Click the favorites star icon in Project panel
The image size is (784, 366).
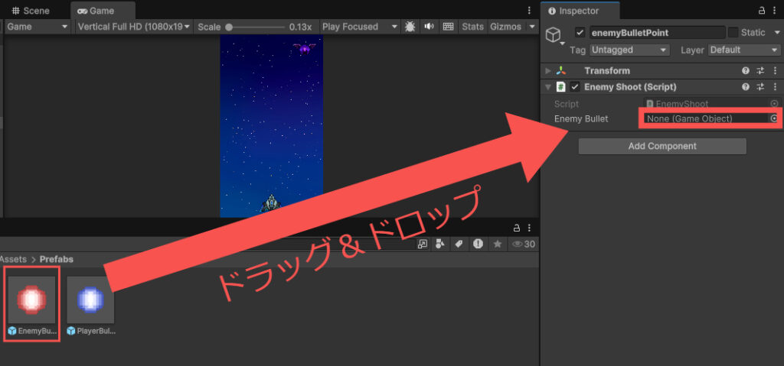(x=497, y=244)
